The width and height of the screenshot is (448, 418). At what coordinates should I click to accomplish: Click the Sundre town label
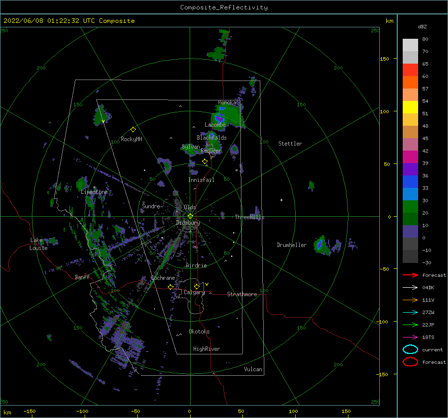pos(151,206)
